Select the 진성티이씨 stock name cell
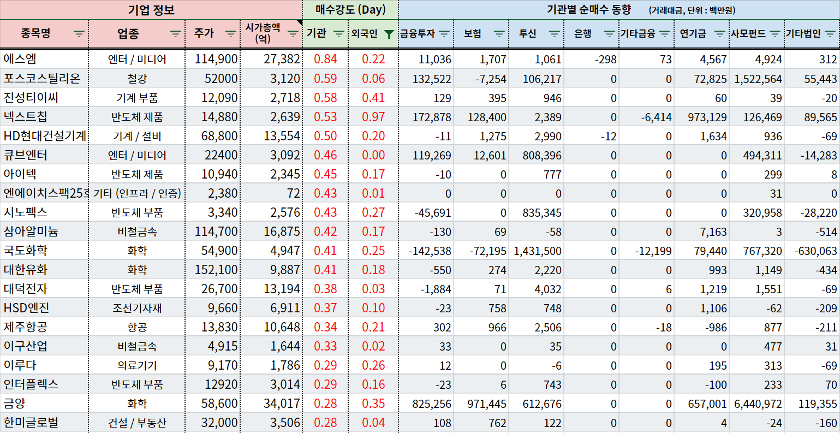This screenshot has width=840, height=433. [x=44, y=97]
